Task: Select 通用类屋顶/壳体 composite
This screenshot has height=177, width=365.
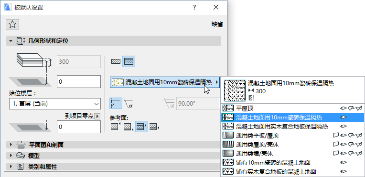Action: [x=292, y=144]
